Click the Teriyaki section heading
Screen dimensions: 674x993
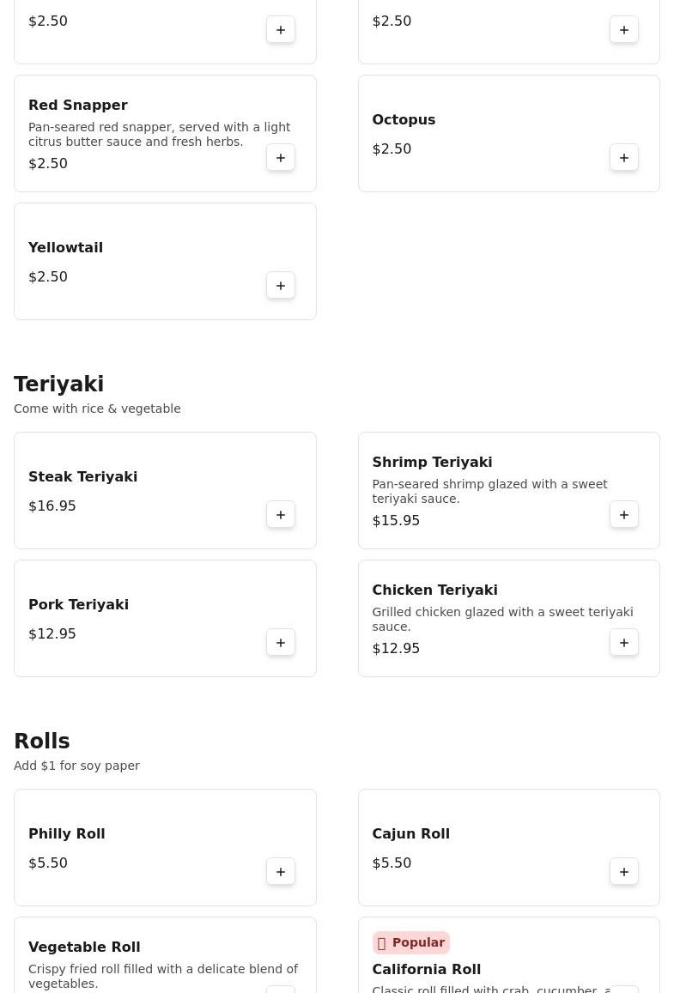(58, 384)
